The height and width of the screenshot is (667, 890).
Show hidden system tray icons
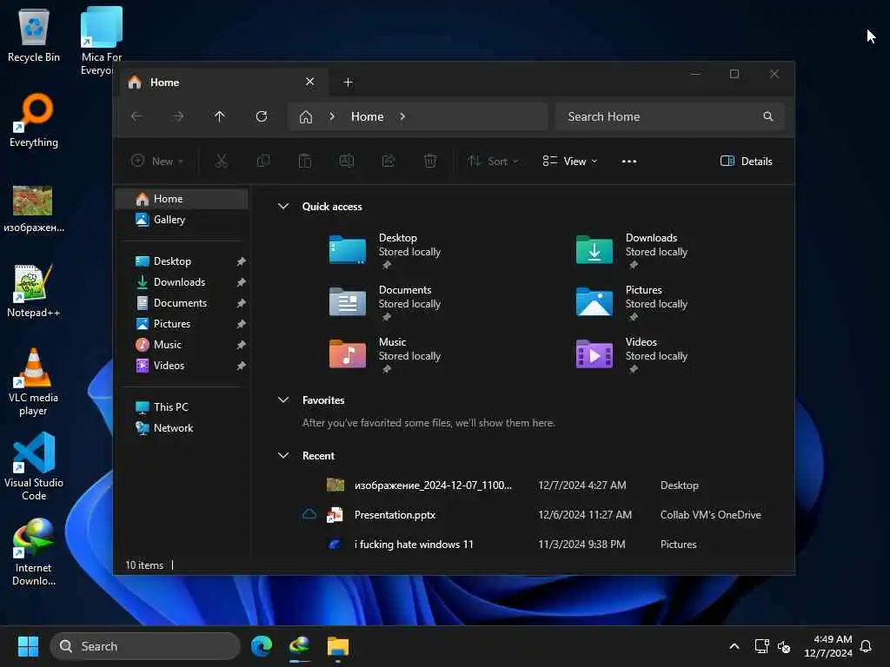734,646
